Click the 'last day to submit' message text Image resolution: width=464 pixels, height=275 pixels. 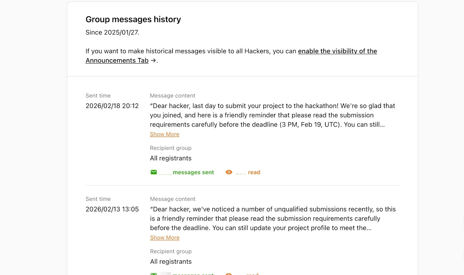pos(272,115)
